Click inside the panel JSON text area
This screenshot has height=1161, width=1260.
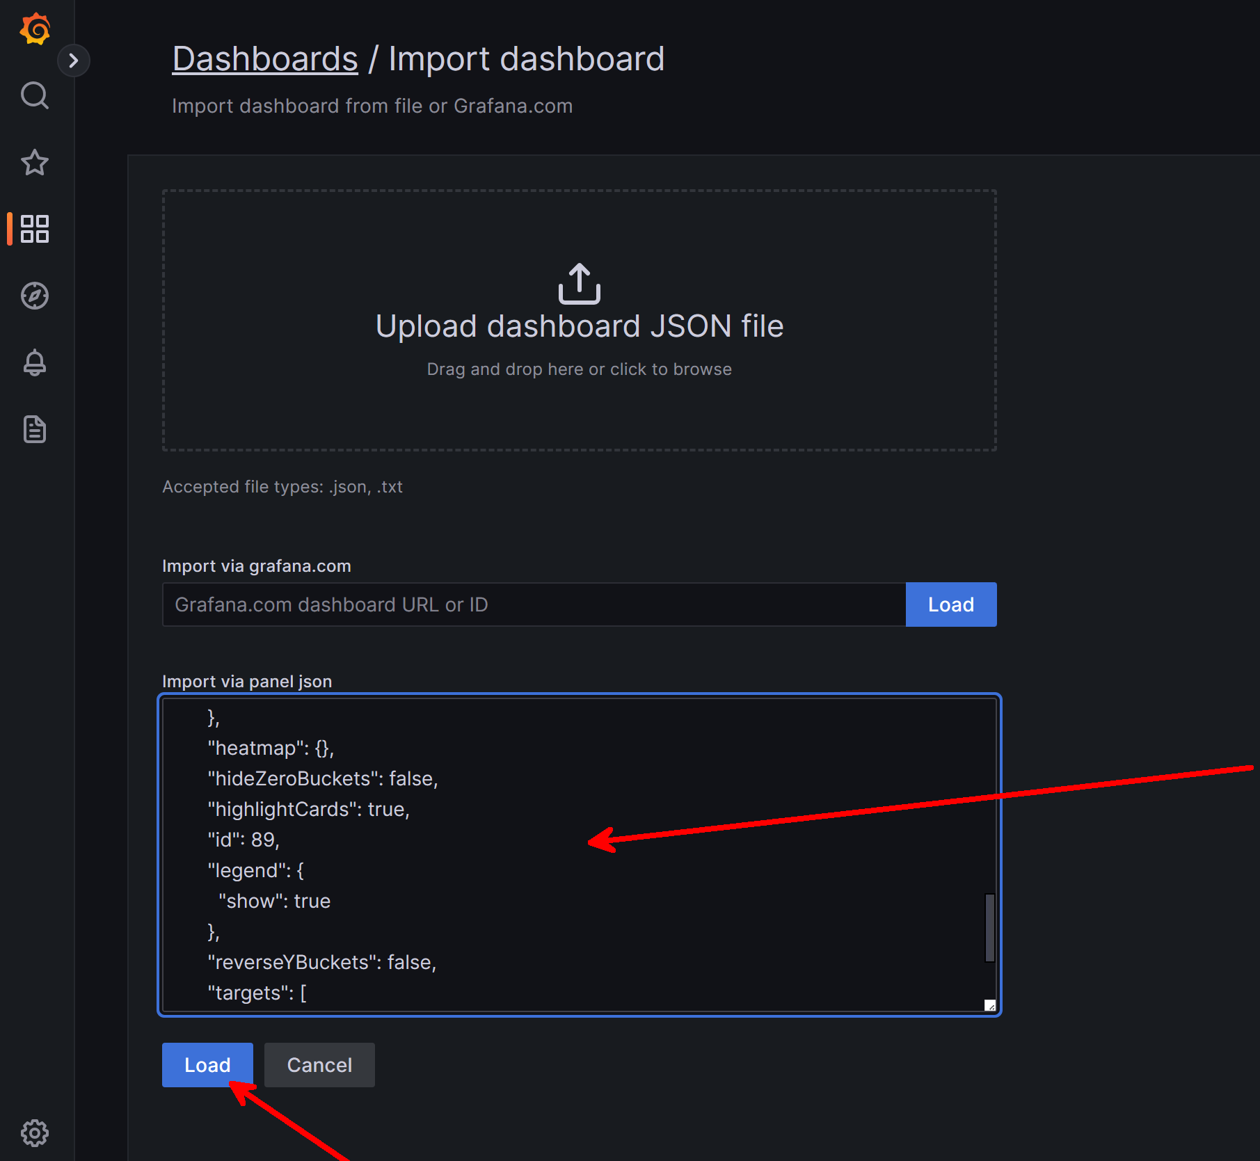click(x=580, y=855)
